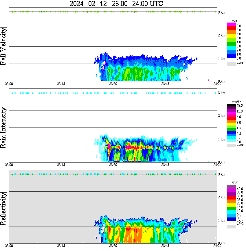This screenshot has width=246, height=251.
Task: Click 23:30 tick under Fall Velocity plot
Action: (113, 84)
